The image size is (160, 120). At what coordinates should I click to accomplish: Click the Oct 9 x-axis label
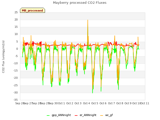click(128, 103)
